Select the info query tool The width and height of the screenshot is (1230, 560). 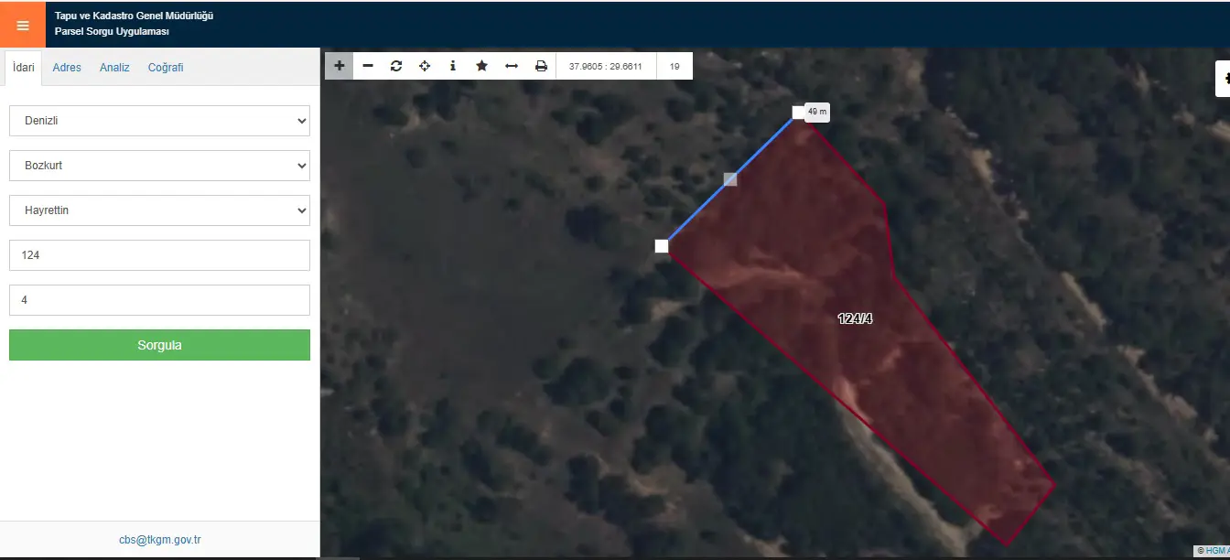(453, 66)
